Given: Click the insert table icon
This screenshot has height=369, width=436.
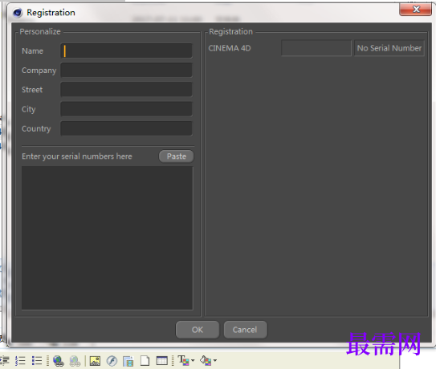Looking at the screenshot, I should pyautogui.click(x=162, y=361).
